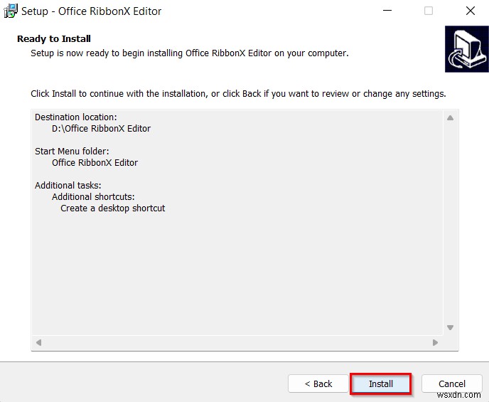The height and width of the screenshot is (402, 489).
Task: Click the scroll left arrow of summary box
Action: pyautogui.click(x=38, y=342)
